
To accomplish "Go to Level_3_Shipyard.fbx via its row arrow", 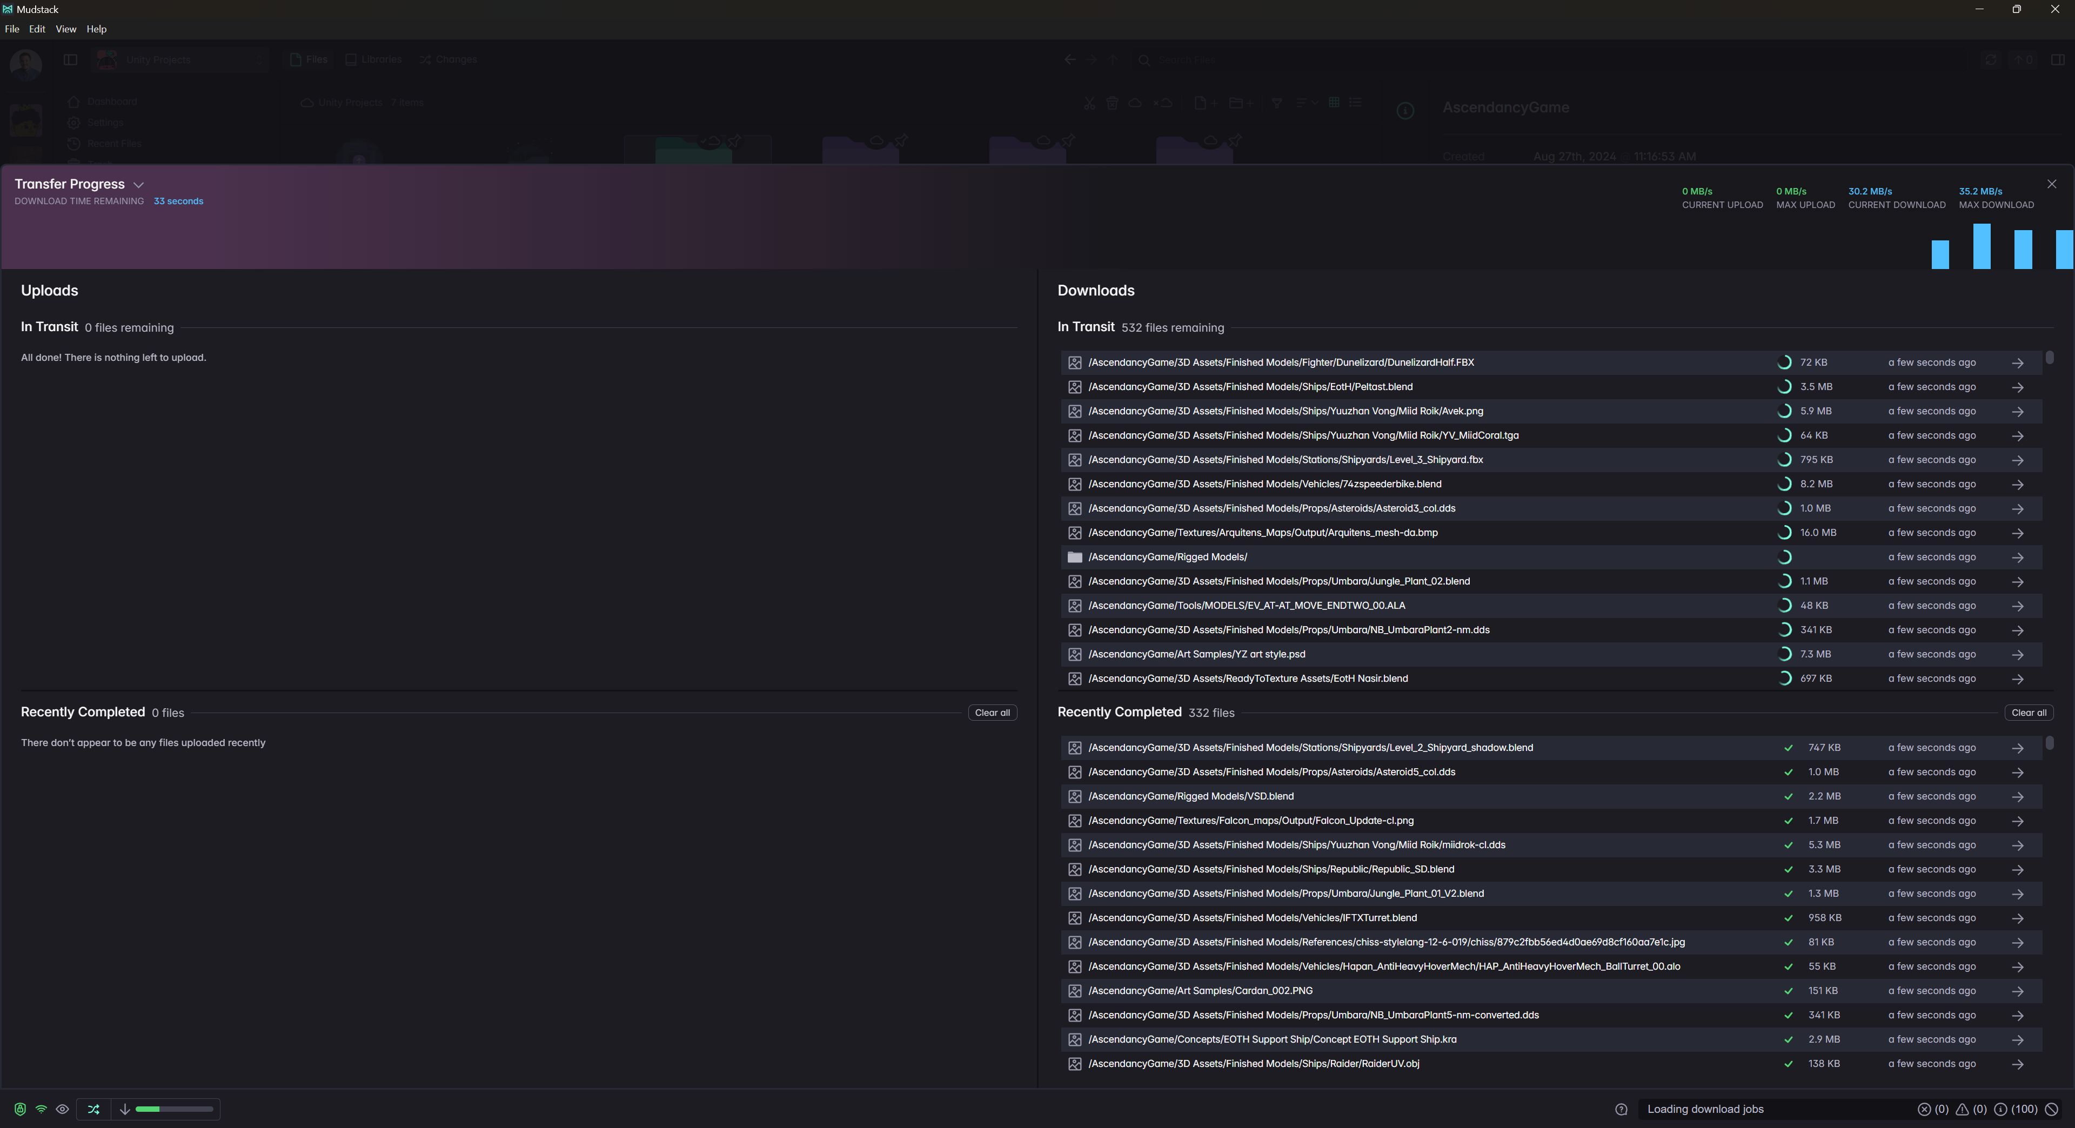I will tap(2017, 460).
